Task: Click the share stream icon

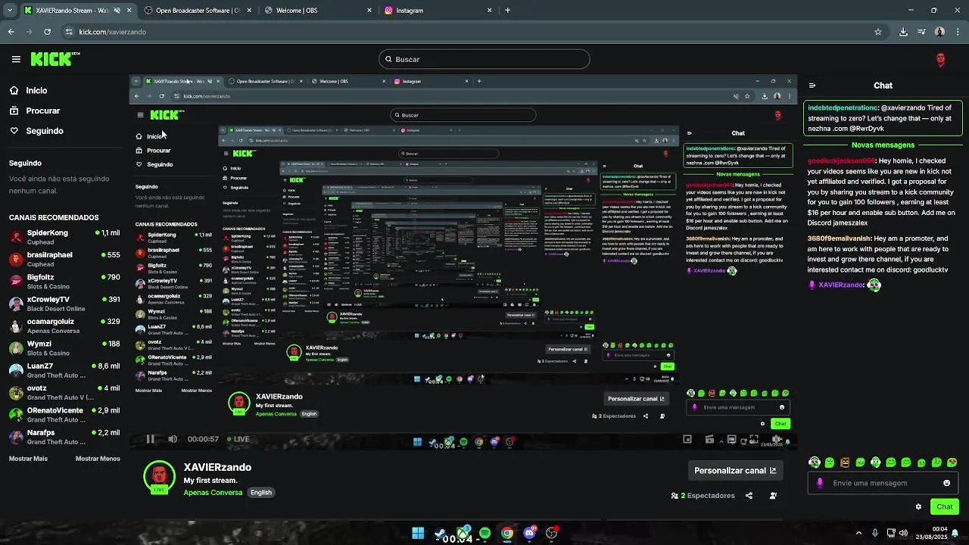Action: [749, 496]
